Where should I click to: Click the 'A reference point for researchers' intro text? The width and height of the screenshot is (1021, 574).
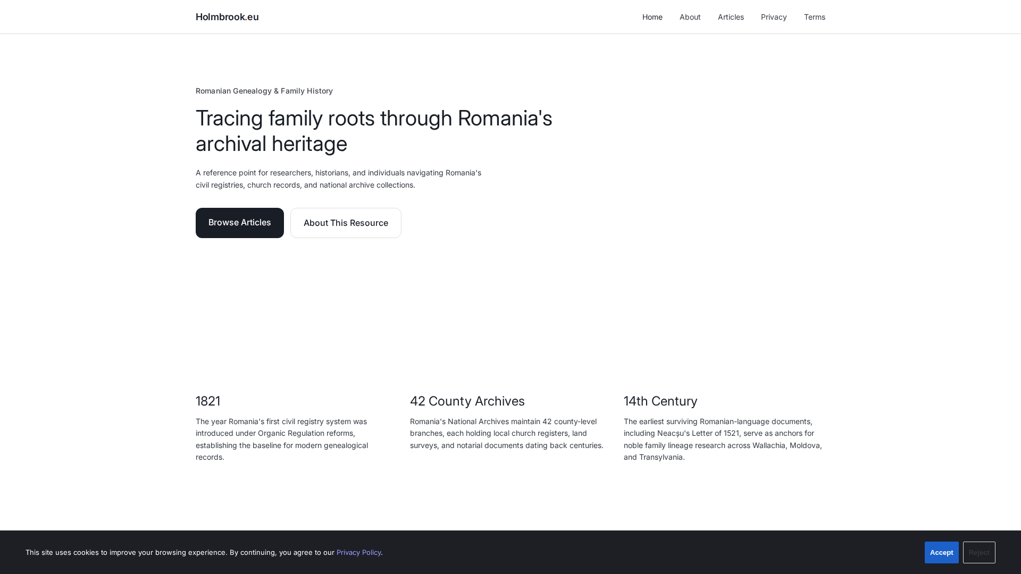[339, 179]
